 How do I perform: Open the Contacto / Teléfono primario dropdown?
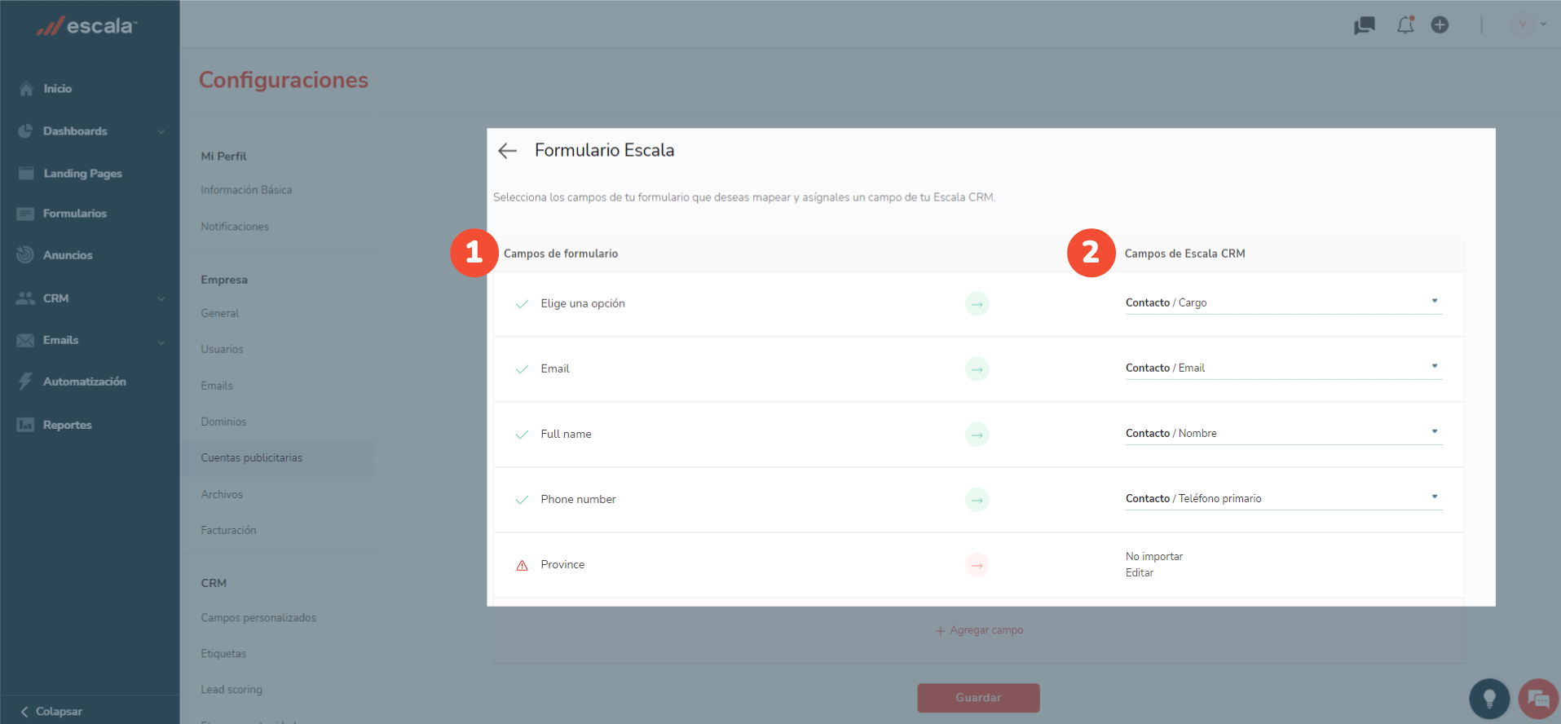coord(1284,498)
